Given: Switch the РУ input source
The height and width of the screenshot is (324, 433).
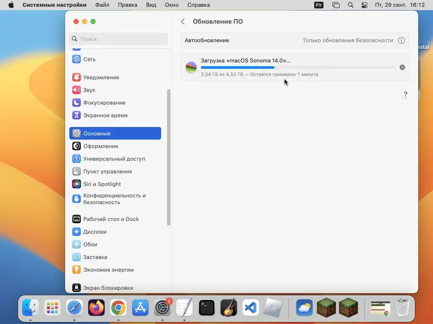Looking at the screenshot, I should [x=319, y=5].
